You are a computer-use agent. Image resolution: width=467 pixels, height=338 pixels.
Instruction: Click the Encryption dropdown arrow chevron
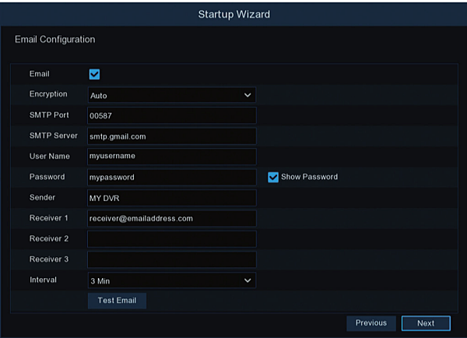click(248, 96)
